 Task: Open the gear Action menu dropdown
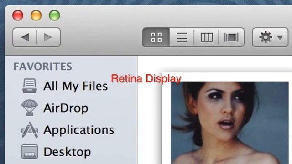270,37
